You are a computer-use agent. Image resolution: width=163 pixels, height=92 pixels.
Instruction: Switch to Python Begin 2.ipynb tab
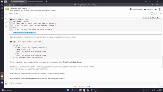(x=18, y=2)
